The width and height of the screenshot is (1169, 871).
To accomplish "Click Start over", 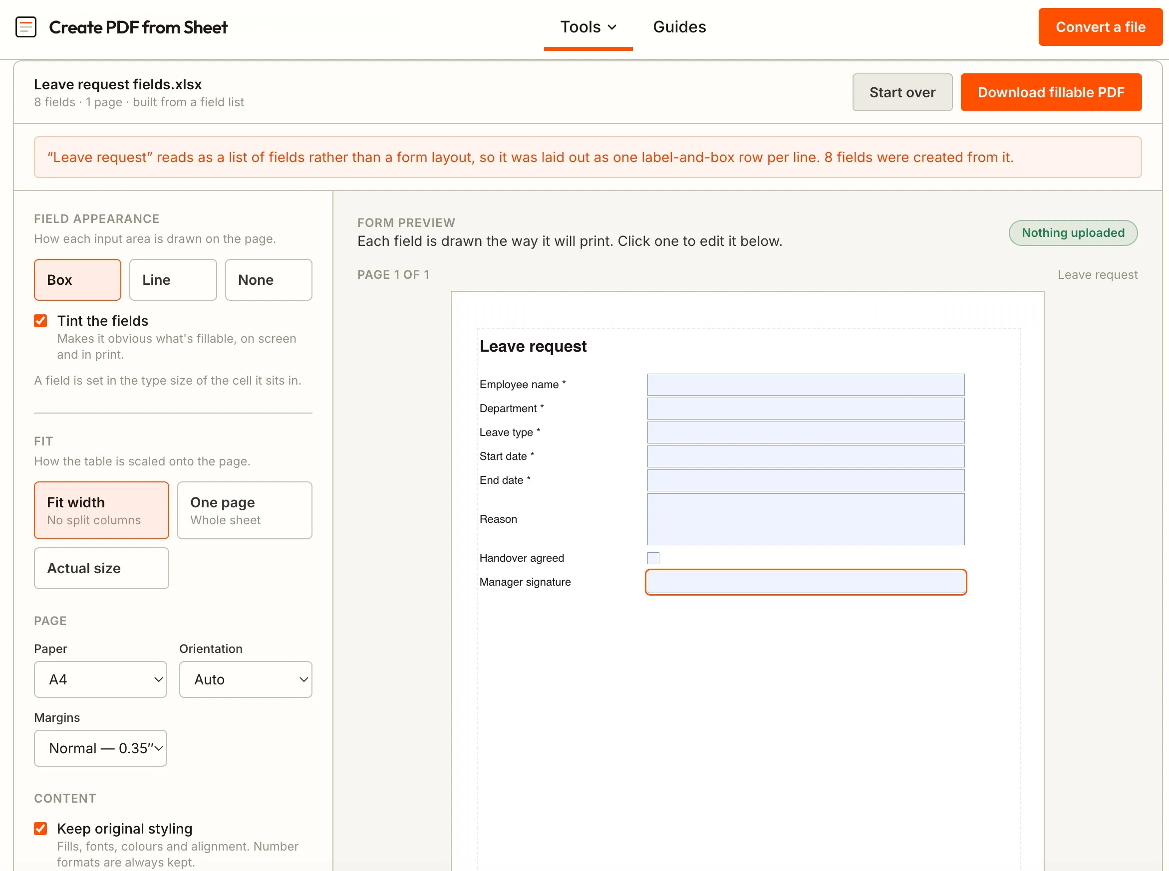I will pyautogui.click(x=902, y=92).
